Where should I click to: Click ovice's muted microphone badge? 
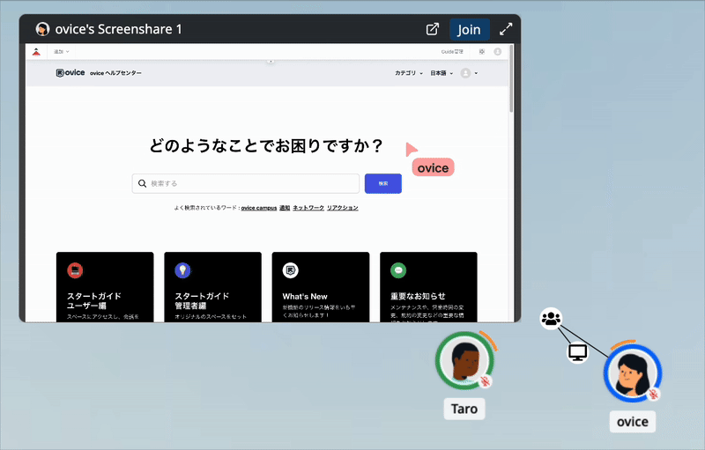(653, 395)
